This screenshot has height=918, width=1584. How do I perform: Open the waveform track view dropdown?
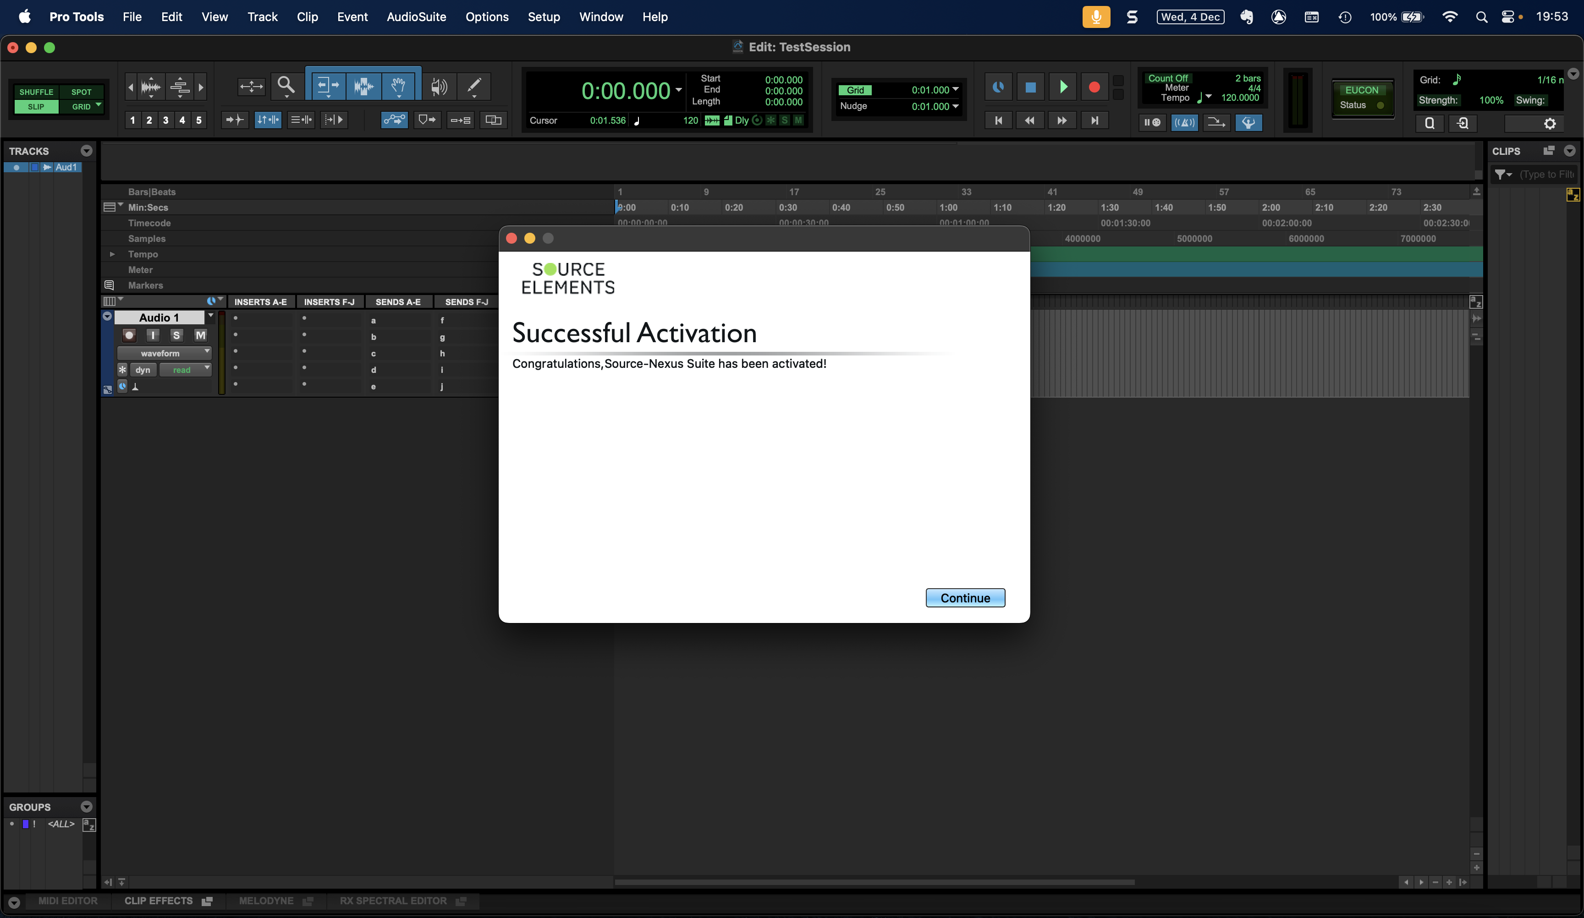click(x=164, y=353)
